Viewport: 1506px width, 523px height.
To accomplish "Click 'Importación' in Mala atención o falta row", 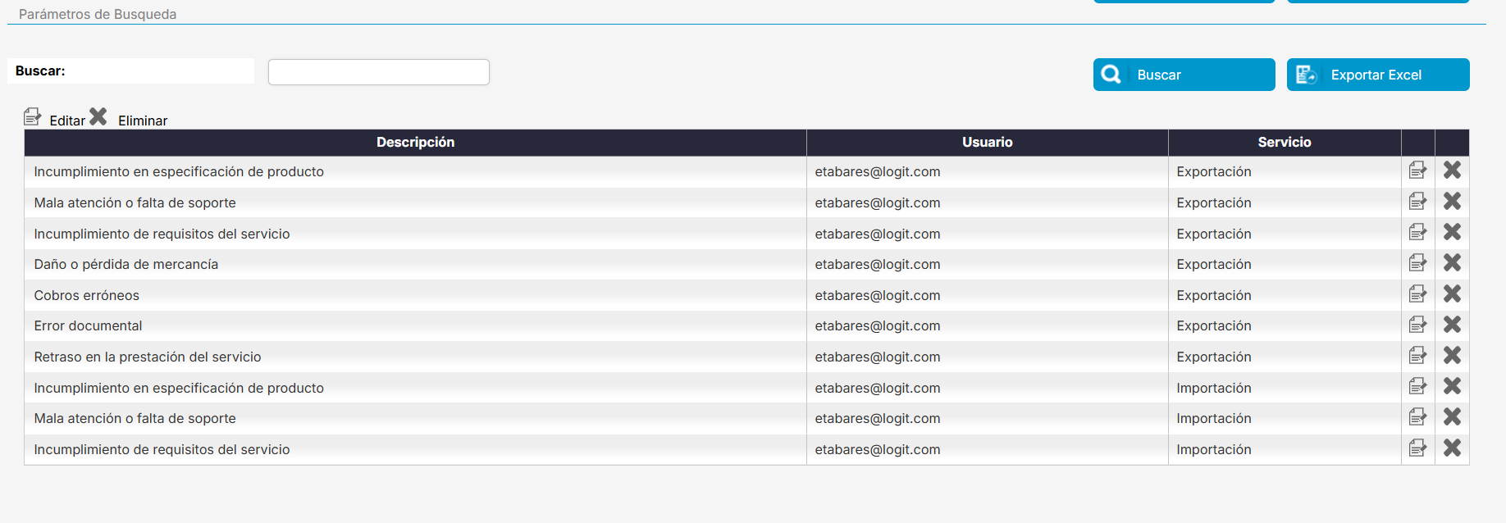I will (x=1214, y=418).
